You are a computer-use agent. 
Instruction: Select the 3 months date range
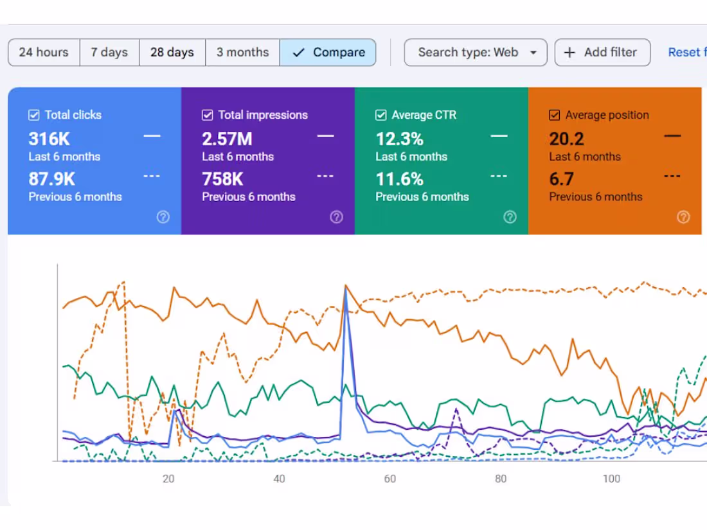click(242, 52)
